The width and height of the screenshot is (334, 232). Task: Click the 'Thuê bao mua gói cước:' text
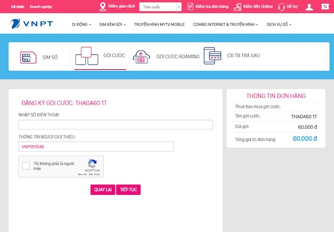(258, 107)
